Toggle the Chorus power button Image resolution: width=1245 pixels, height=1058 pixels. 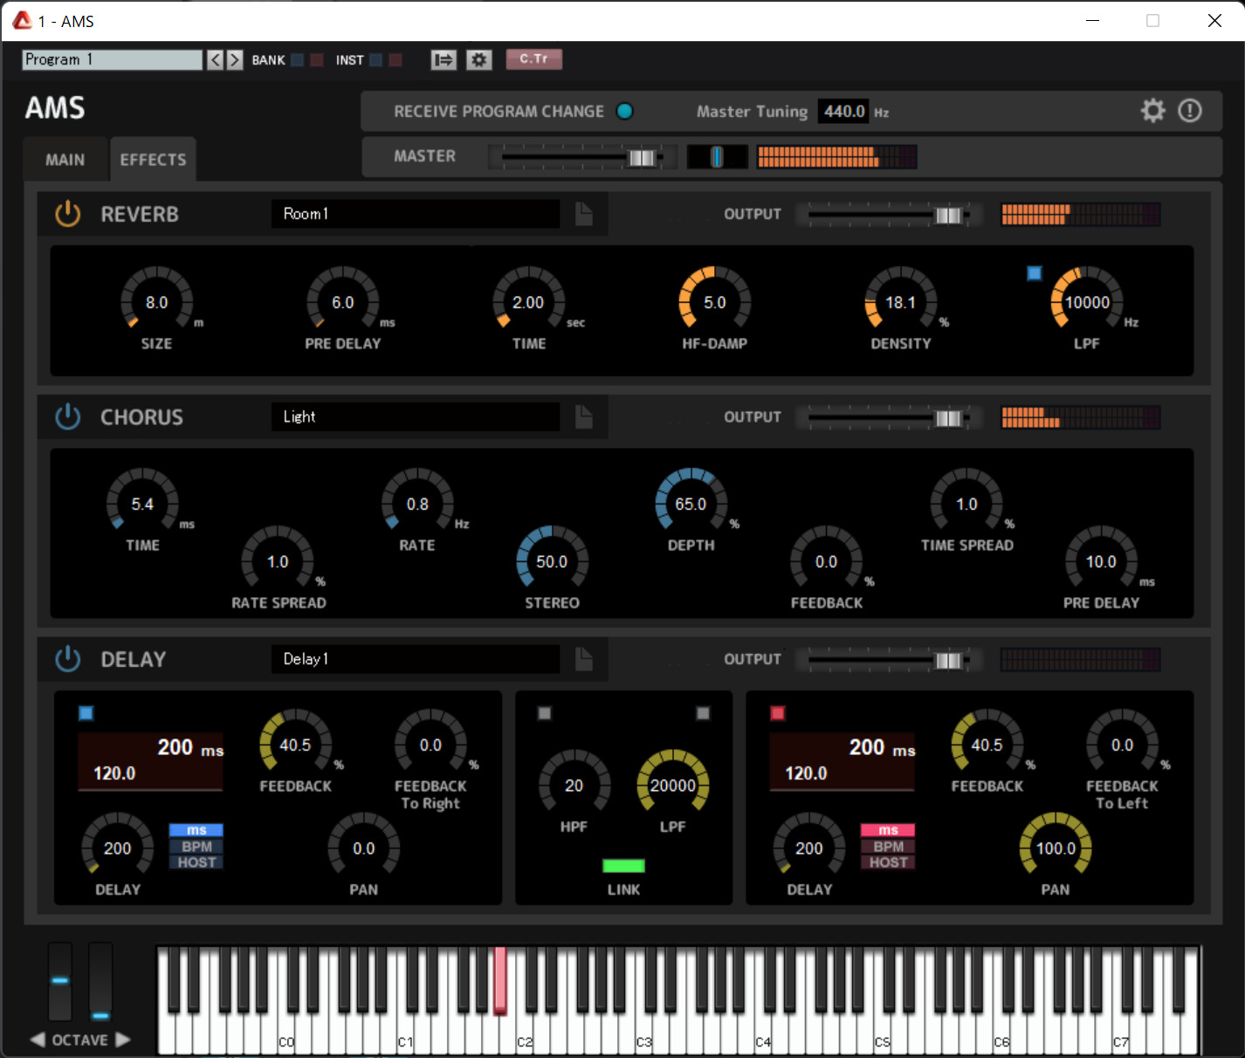tap(67, 417)
